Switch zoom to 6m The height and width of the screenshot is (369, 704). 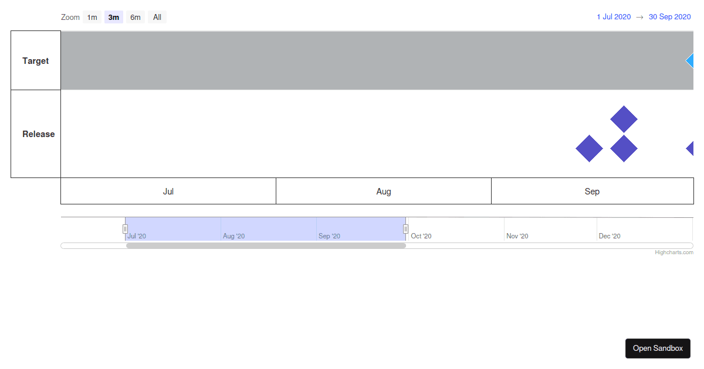pos(136,17)
